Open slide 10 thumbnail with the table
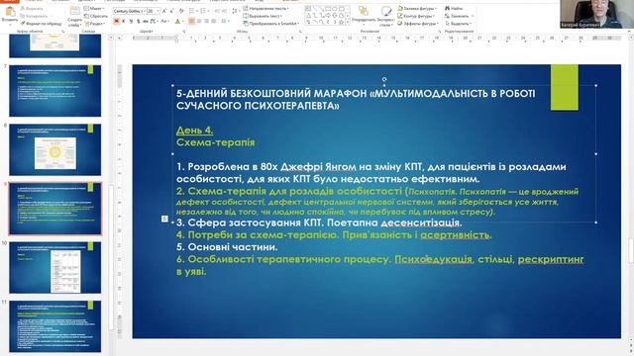This screenshot has width=634, height=356. pos(55,268)
